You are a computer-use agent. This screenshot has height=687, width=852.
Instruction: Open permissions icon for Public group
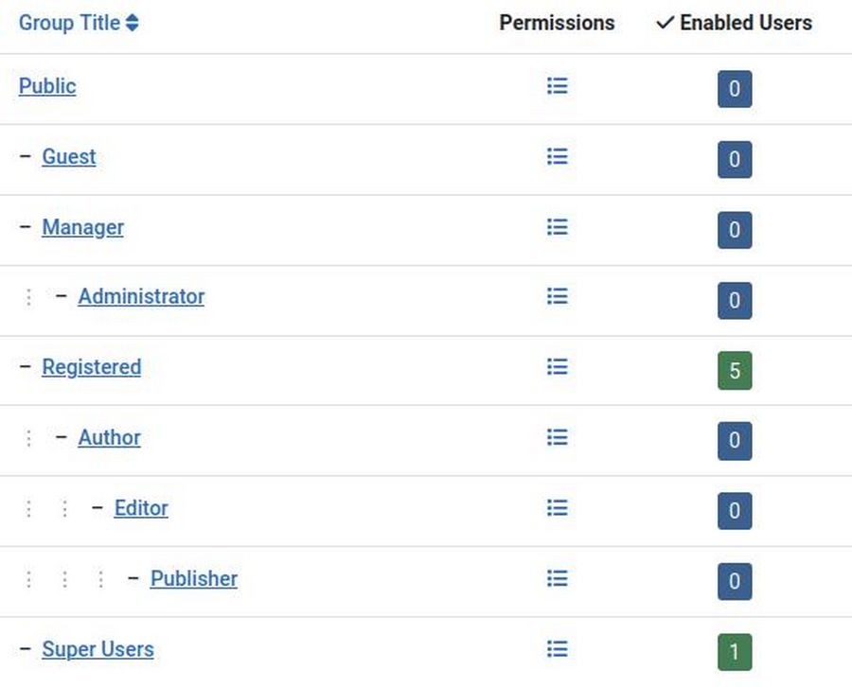[558, 86]
